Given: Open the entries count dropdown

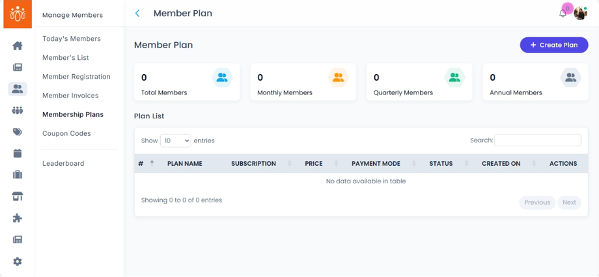Looking at the screenshot, I should coord(175,140).
